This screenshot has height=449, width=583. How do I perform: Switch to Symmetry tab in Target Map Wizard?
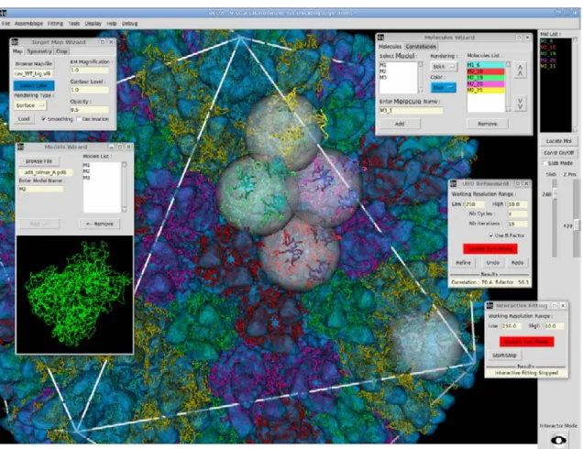click(x=39, y=51)
